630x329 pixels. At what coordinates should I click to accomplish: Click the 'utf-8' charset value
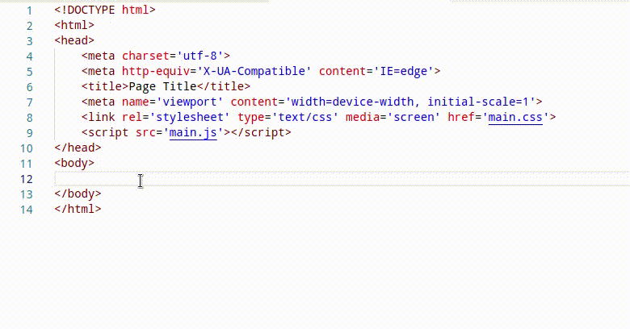click(x=199, y=56)
